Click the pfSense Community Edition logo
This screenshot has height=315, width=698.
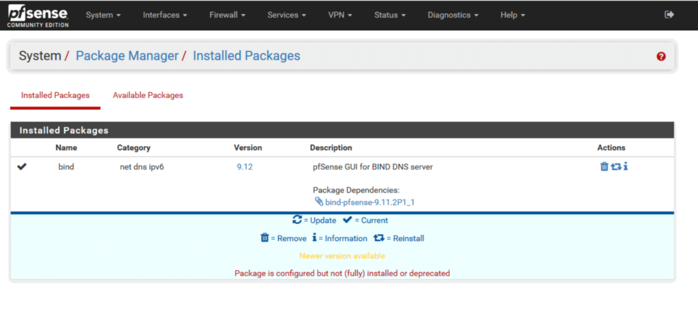(x=38, y=16)
